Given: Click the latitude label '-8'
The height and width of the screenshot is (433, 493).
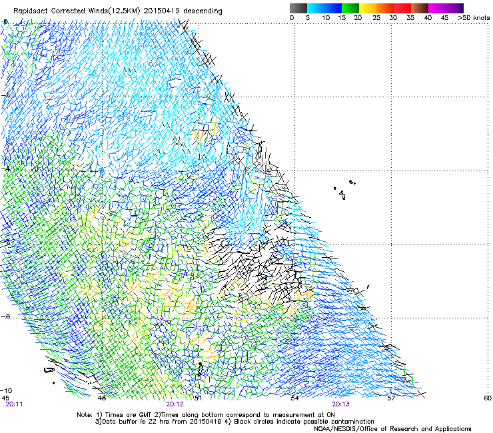Looking at the screenshot, I should (x=5, y=316).
